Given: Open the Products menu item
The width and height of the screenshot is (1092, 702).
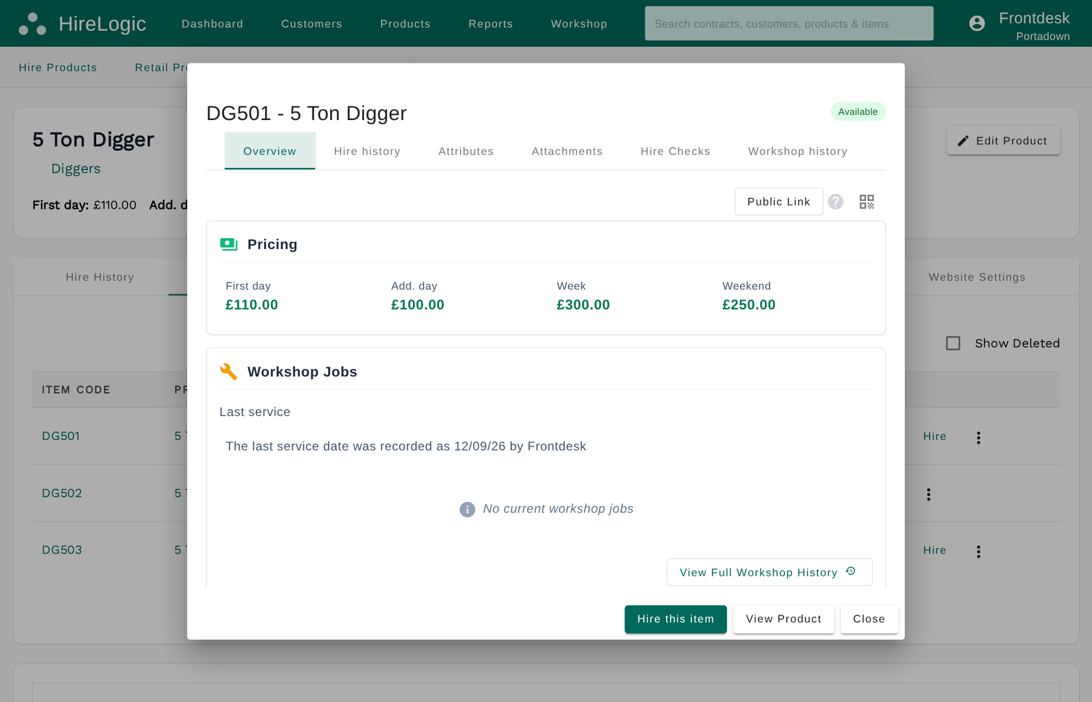Looking at the screenshot, I should (406, 24).
